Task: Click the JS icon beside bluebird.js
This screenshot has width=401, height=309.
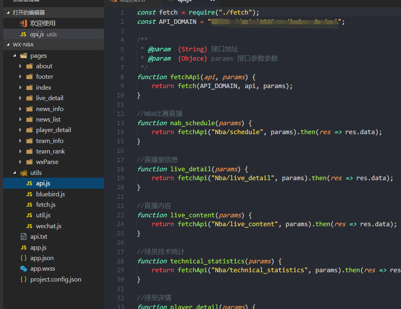Action: coord(29,194)
